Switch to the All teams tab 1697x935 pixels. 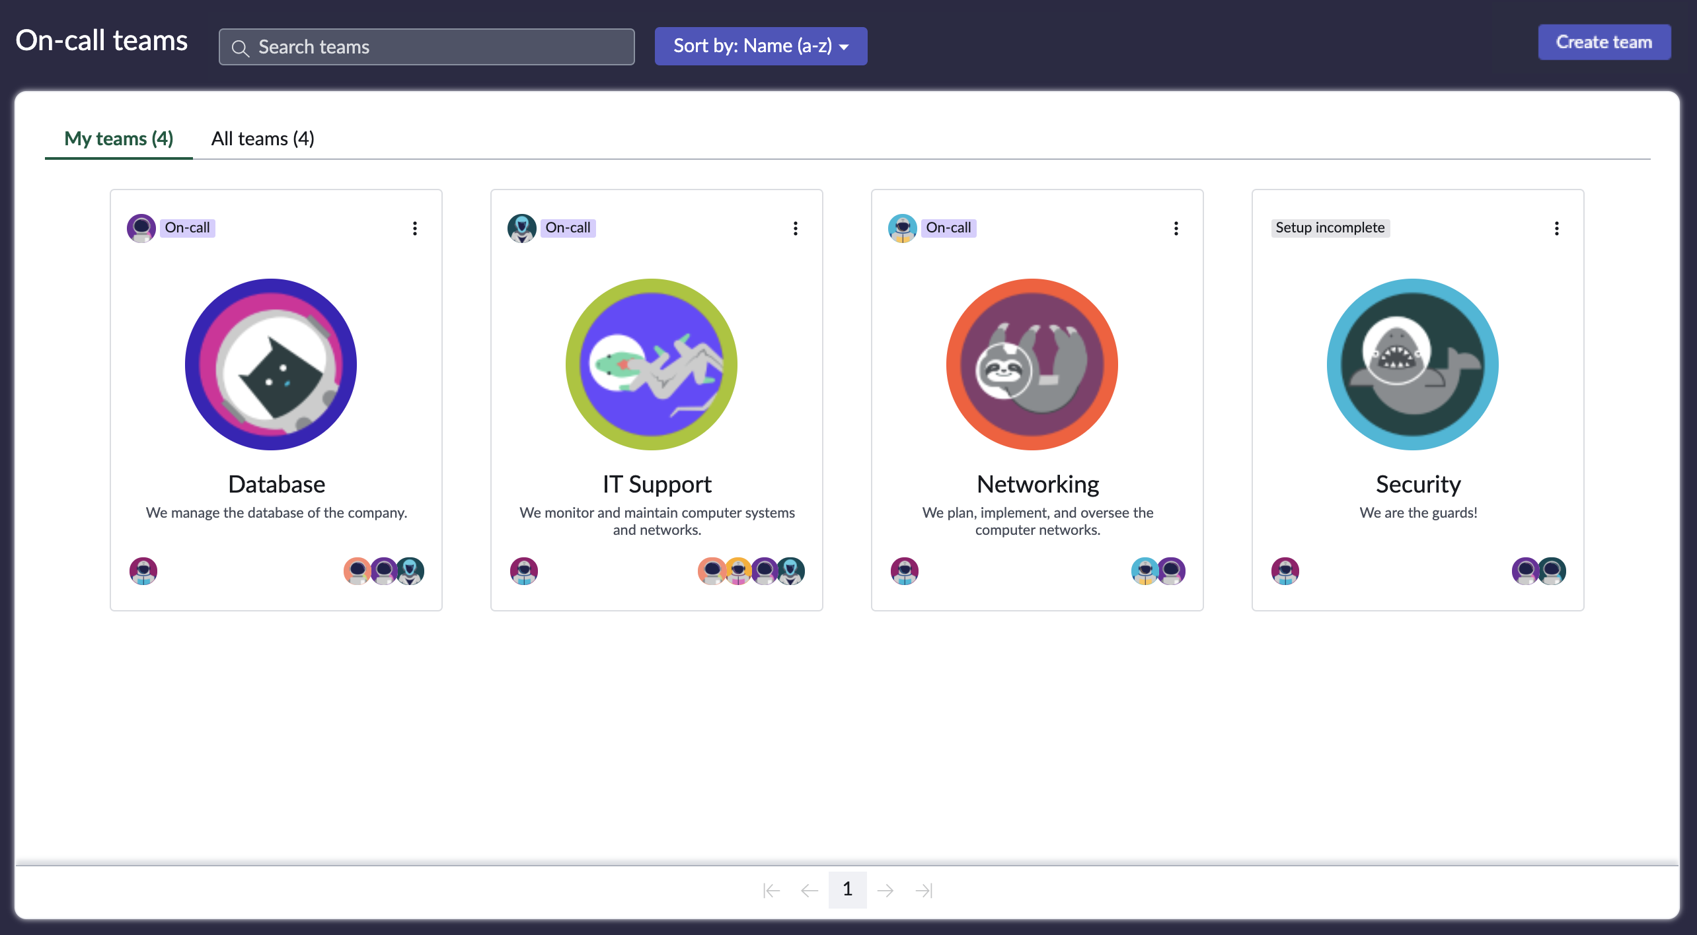click(x=262, y=139)
